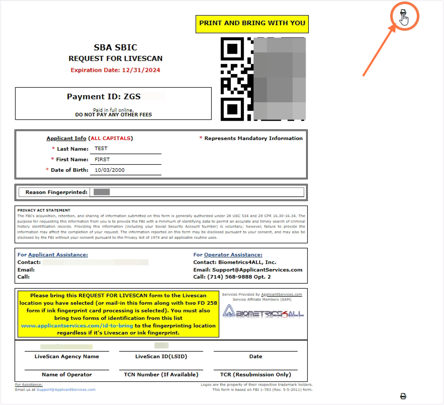The height and width of the screenshot is (405, 444).
Task: Click the For Applicant Assistance heading
Action: [53, 255]
